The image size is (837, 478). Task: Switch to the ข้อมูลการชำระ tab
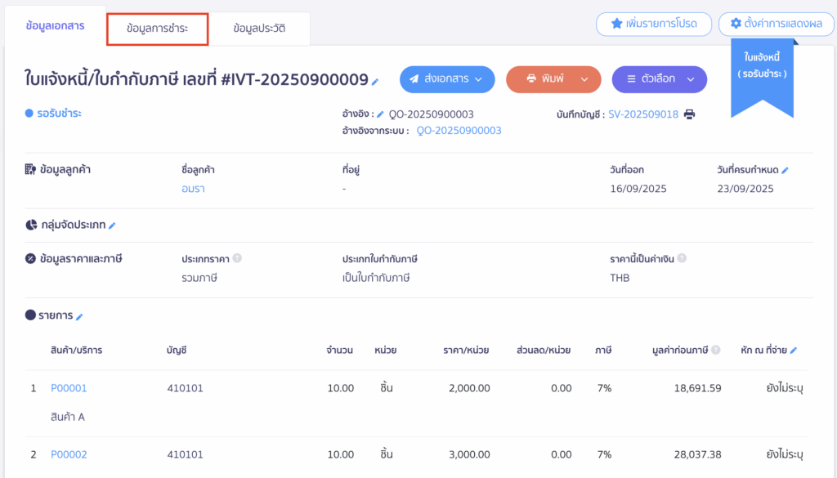(x=157, y=29)
